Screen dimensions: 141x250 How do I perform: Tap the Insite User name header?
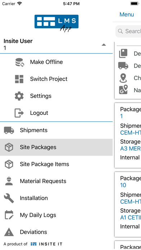(x=18, y=41)
